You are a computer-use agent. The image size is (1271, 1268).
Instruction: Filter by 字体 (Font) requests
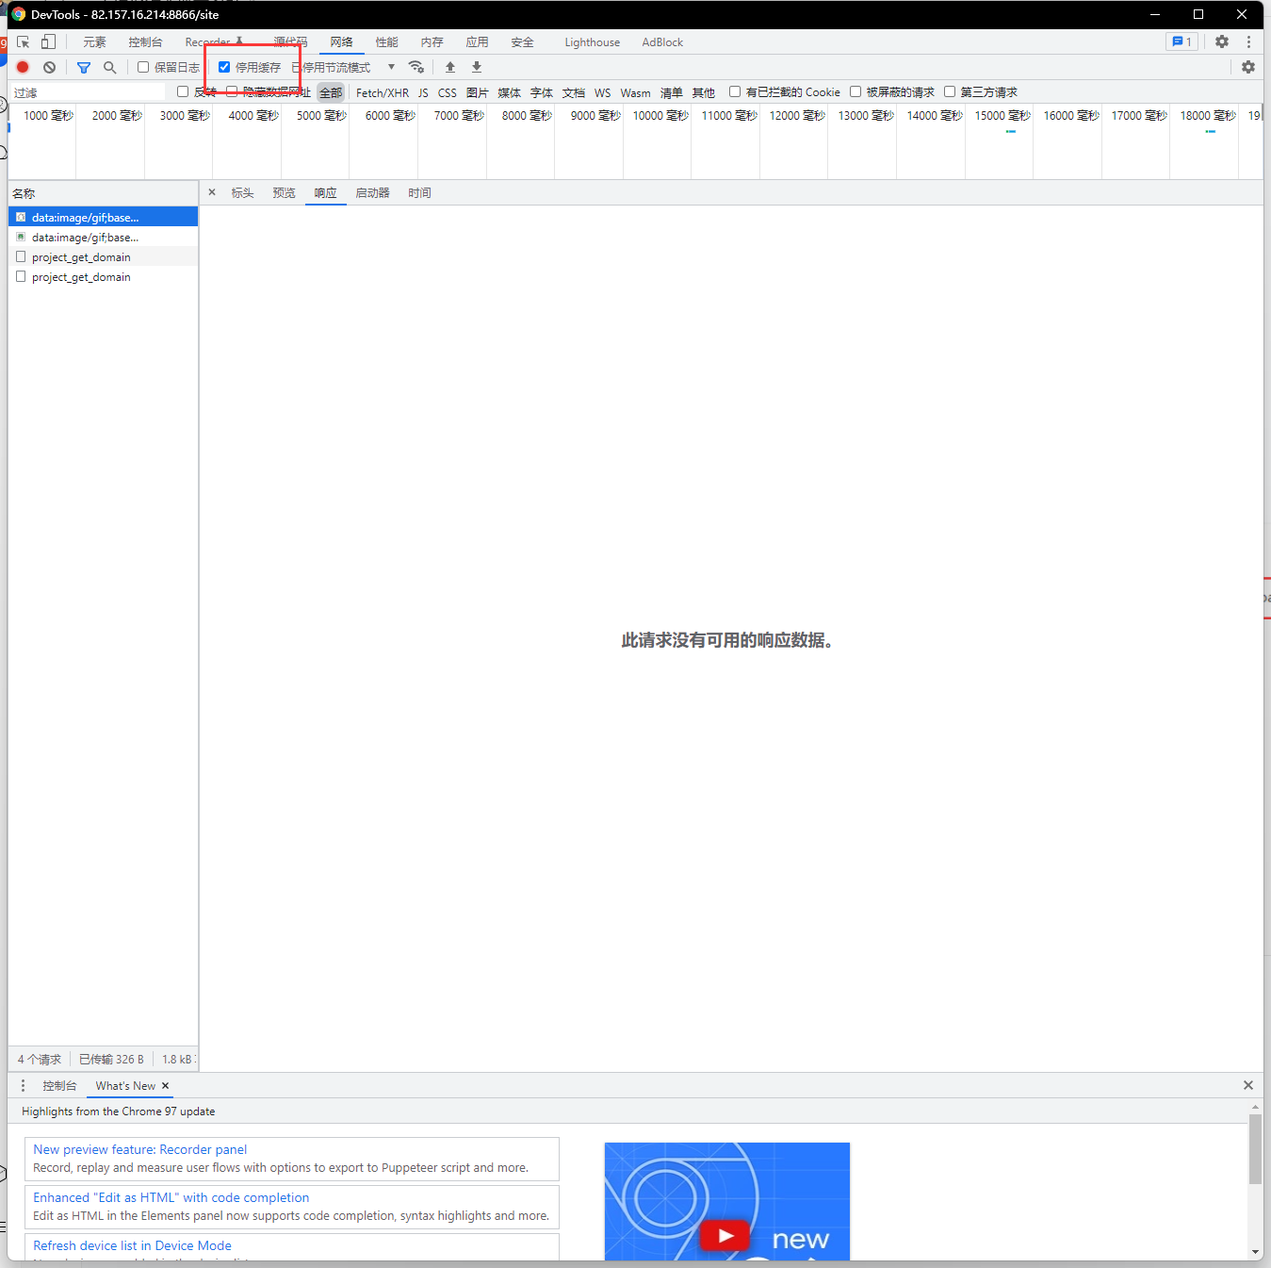pyautogui.click(x=542, y=92)
